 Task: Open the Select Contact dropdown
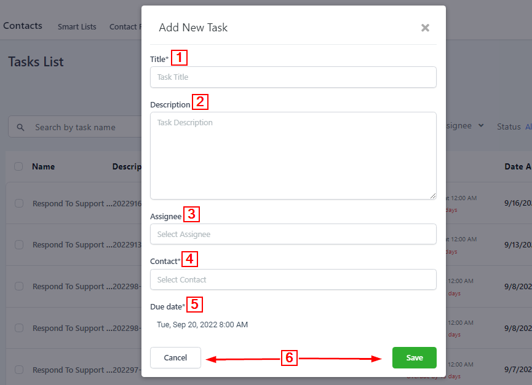293,280
